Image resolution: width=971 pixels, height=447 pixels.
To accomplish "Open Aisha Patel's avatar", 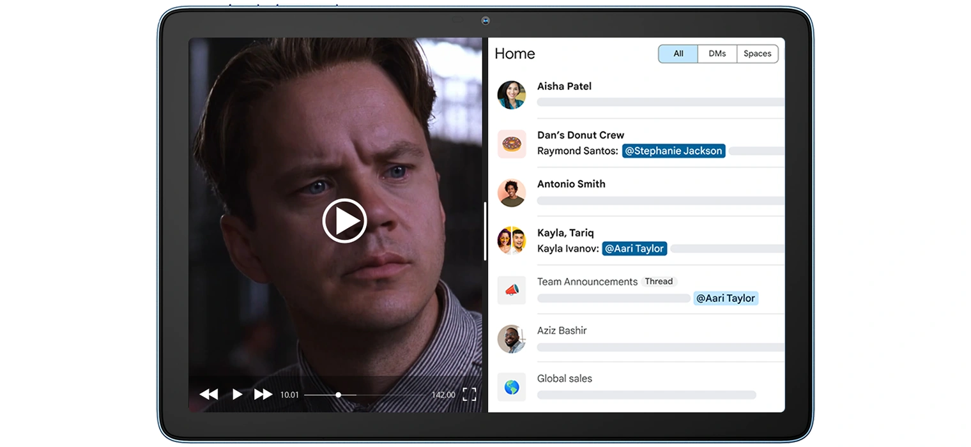I will click(x=512, y=95).
